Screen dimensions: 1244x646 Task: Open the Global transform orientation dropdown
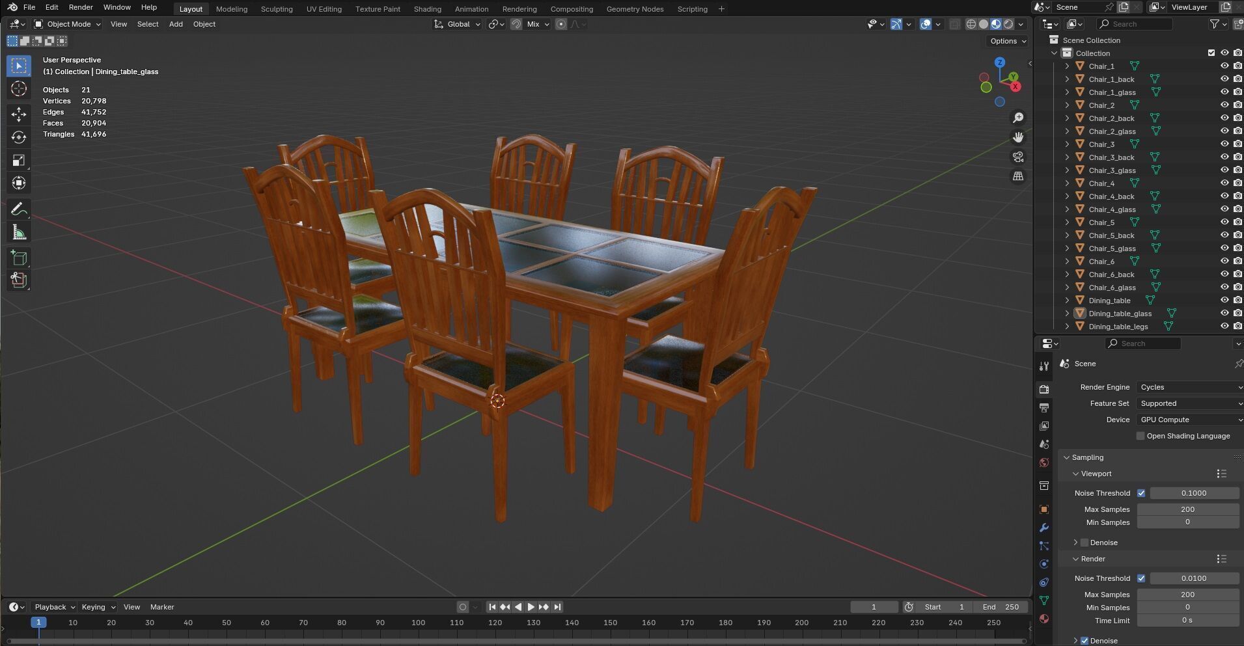tap(458, 24)
